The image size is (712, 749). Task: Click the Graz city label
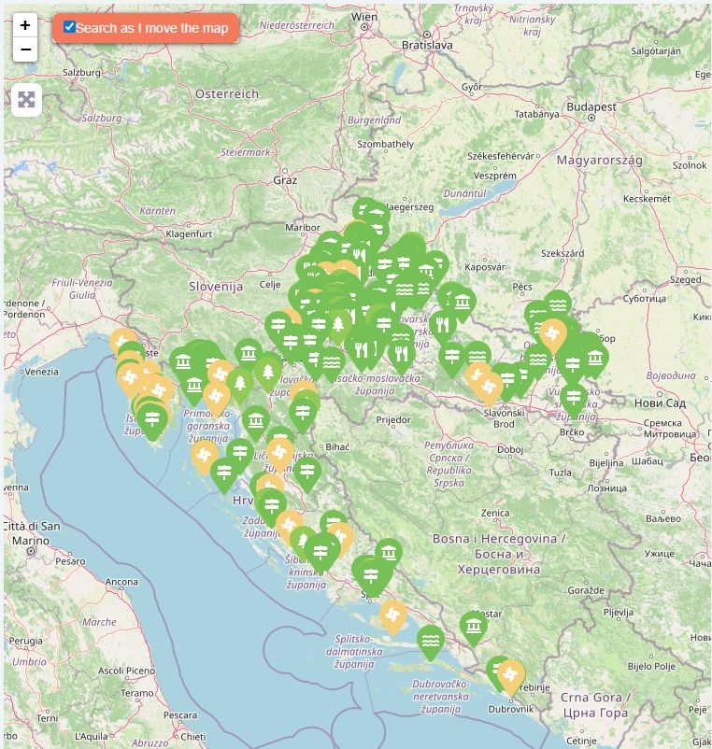tap(285, 180)
